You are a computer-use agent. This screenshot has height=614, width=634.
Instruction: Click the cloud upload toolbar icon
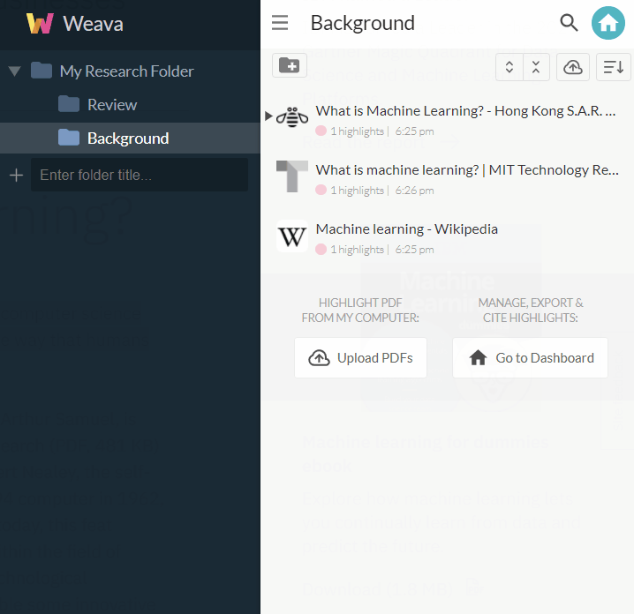573,67
